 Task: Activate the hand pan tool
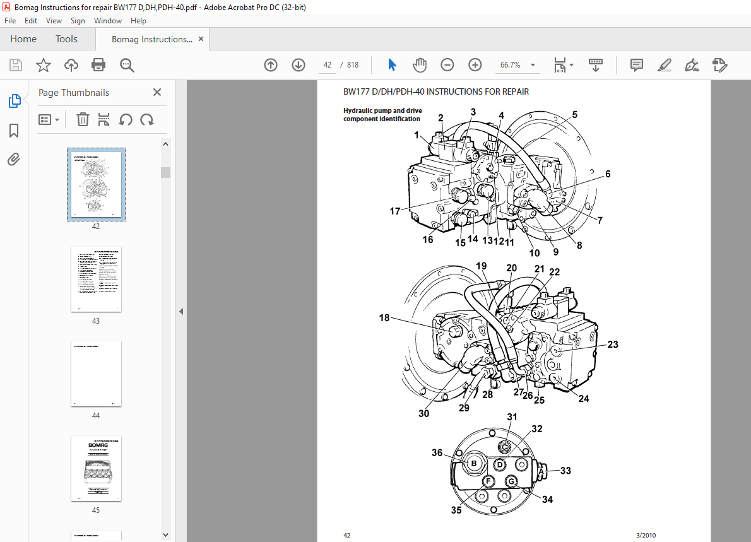point(420,65)
